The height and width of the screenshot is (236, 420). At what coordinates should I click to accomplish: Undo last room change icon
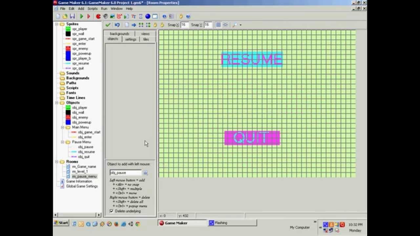[117, 25]
